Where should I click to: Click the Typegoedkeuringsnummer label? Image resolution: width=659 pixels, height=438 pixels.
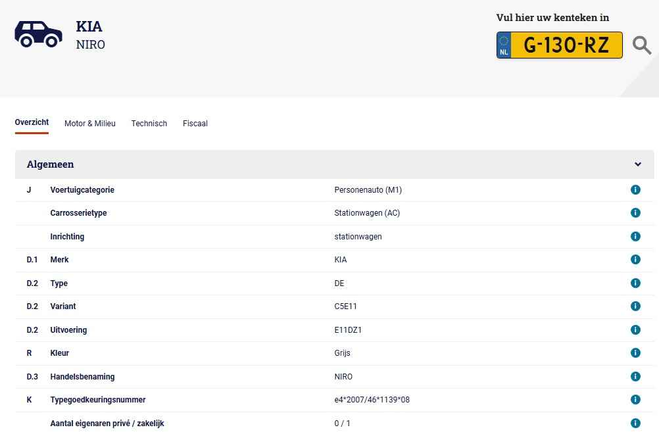(x=98, y=400)
